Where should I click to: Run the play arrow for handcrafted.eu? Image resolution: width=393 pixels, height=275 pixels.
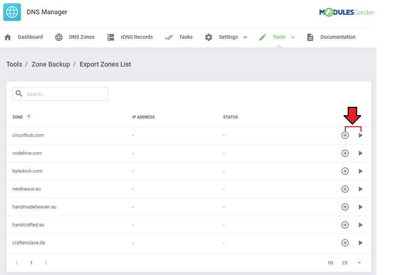click(x=360, y=225)
